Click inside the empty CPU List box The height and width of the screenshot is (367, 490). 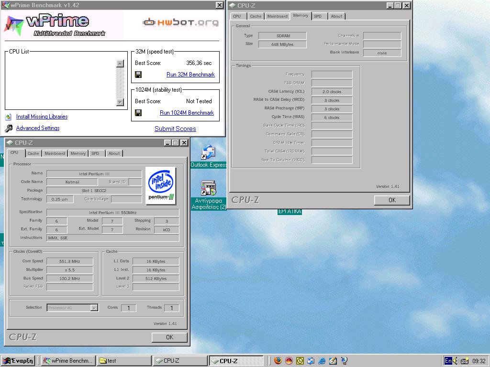[x=61, y=83]
